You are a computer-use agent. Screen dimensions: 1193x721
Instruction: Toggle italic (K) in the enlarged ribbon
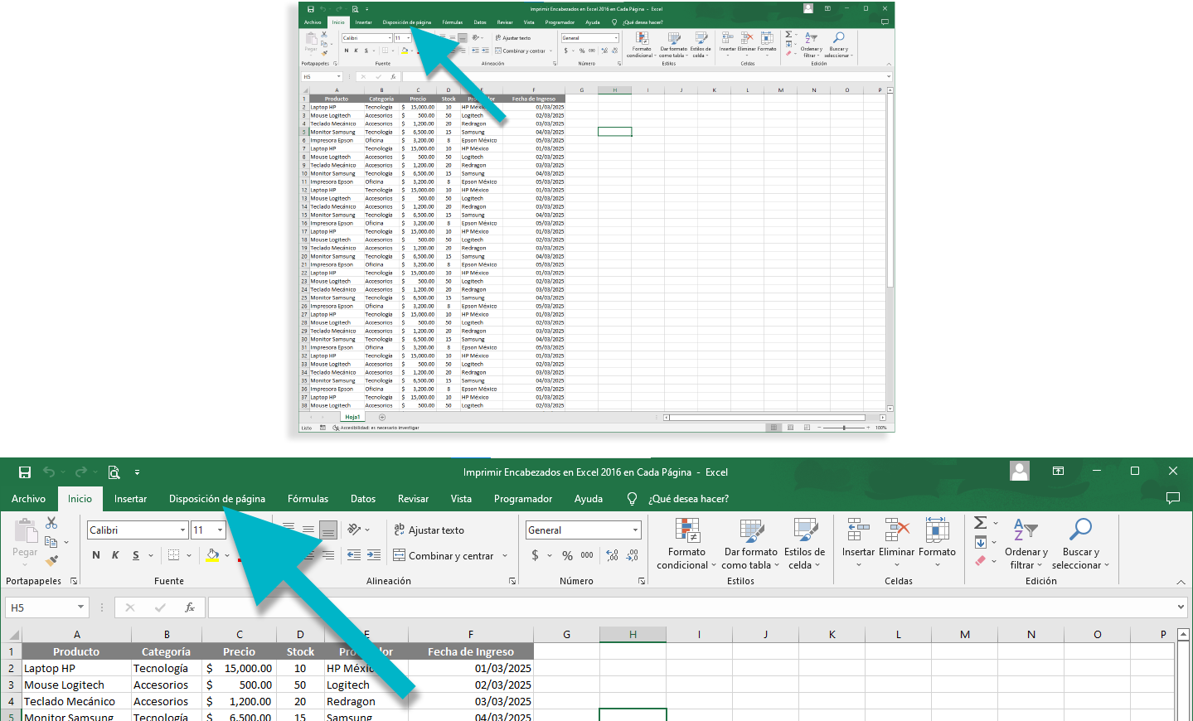click(115, 555)
